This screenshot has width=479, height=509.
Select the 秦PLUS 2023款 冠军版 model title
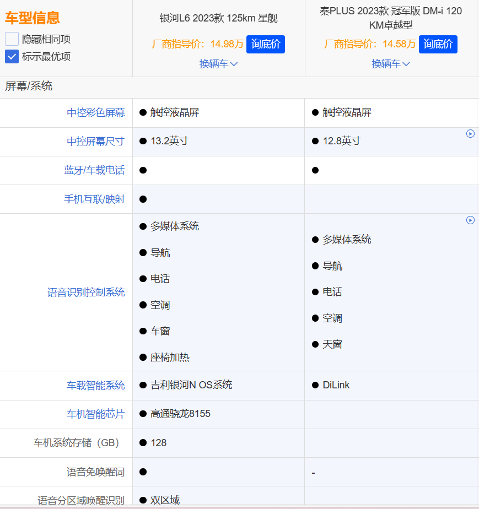click(x=391, y=18)
